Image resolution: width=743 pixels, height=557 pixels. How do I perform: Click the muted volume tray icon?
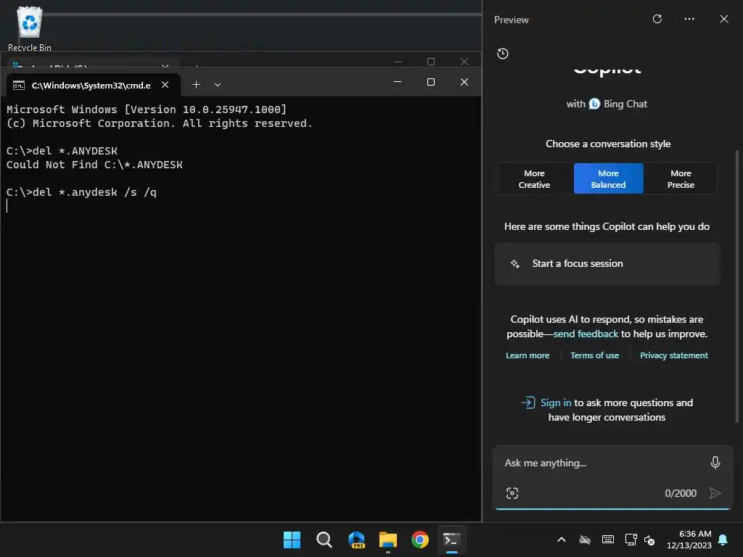(649, 540)
